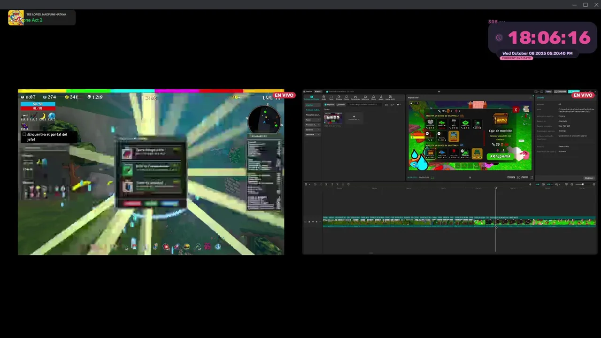601x338 pixels.
Task: Click the red button in game dialog
Action: coord(132,203)
